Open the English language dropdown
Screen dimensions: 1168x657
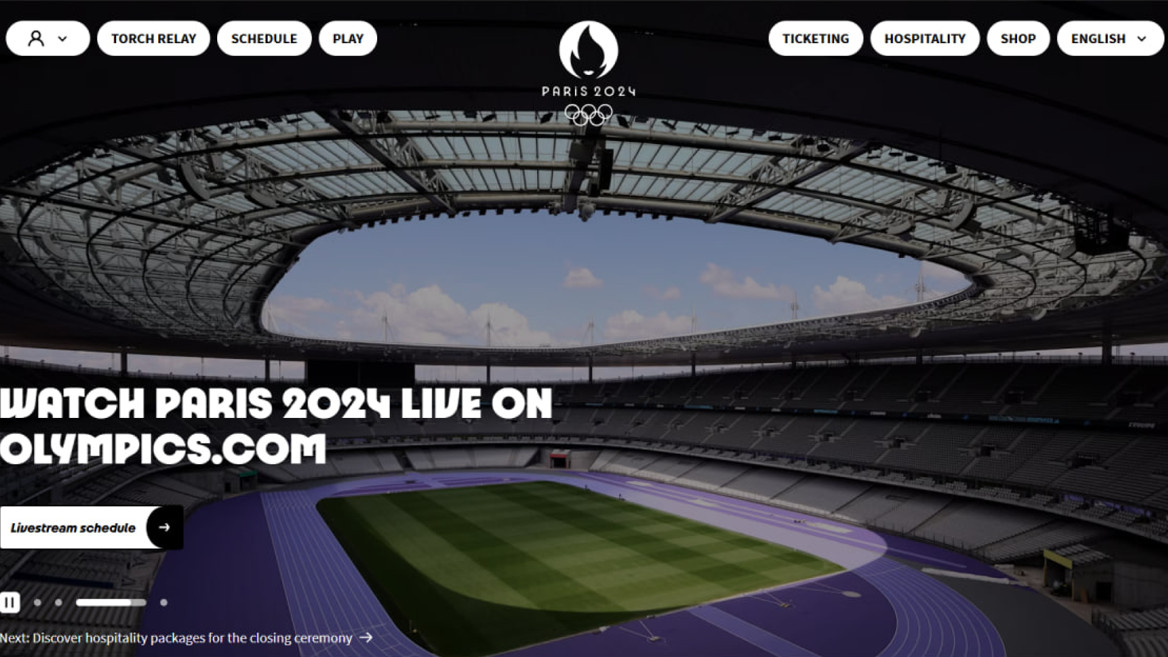1110,39
